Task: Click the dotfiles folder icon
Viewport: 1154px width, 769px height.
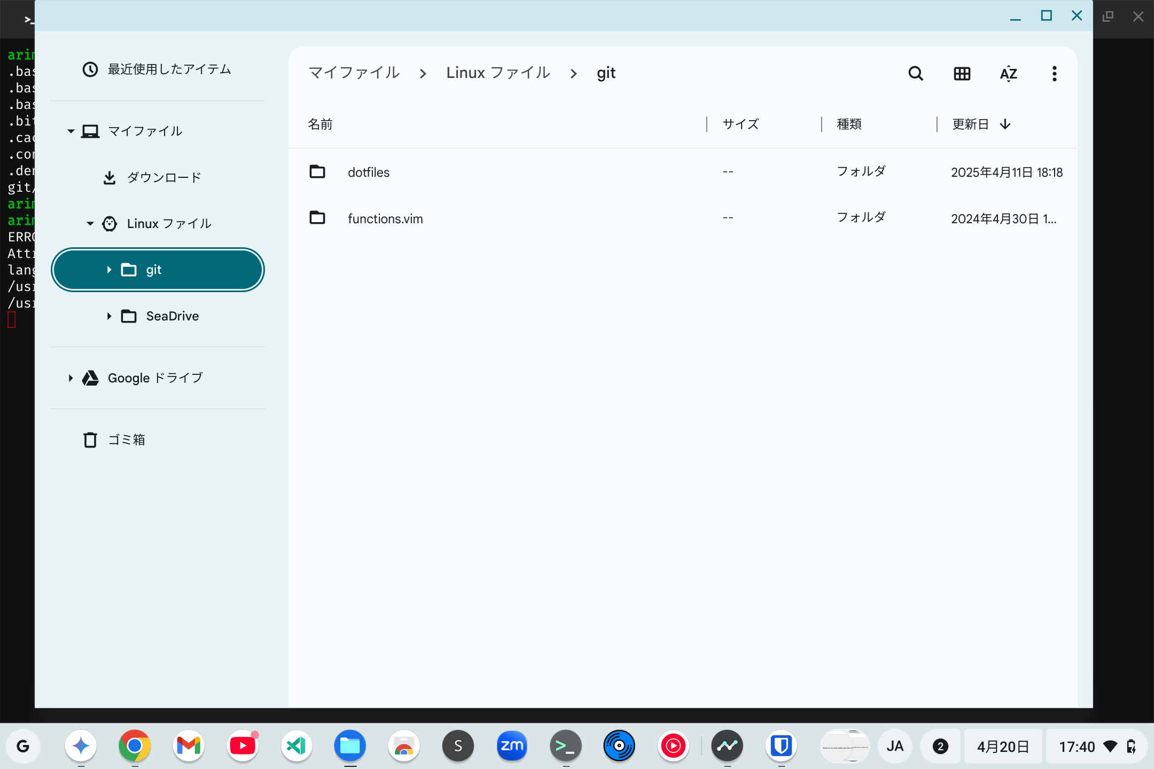Action: (317, 171)
